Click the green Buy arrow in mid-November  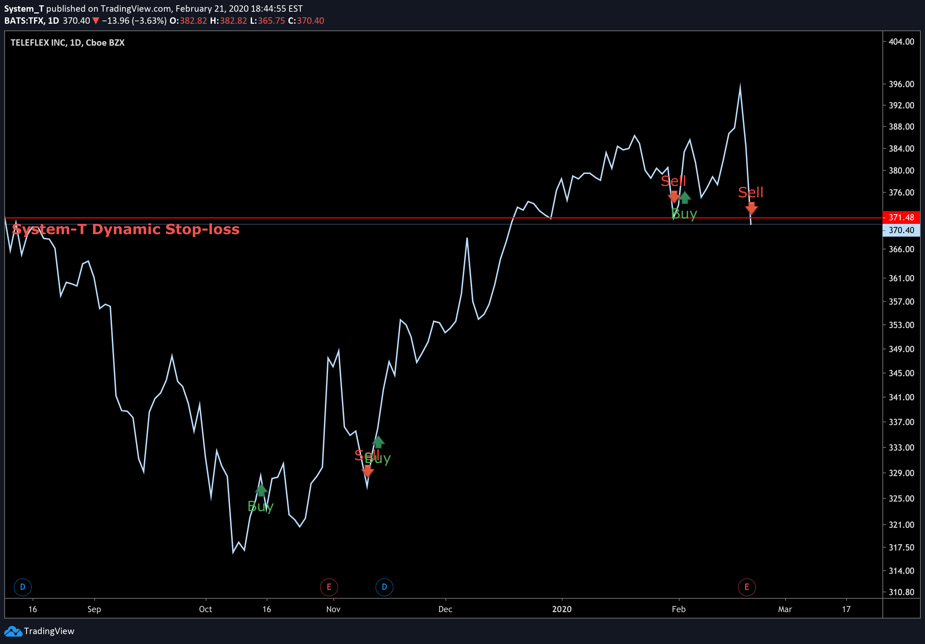click(378, 442)
